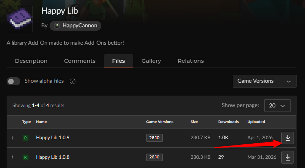Open the Show per page 20 dropdown
Screen dimensions: 305x168
pyautogui.click(x=277, y=106)
